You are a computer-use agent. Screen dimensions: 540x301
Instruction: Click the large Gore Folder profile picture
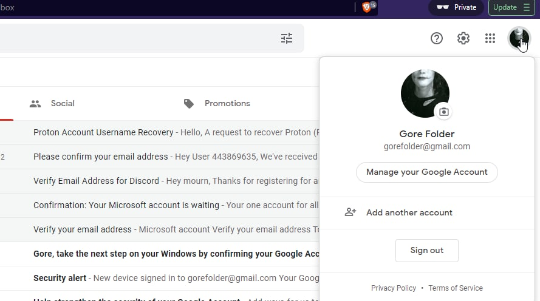tap(425, 93)
